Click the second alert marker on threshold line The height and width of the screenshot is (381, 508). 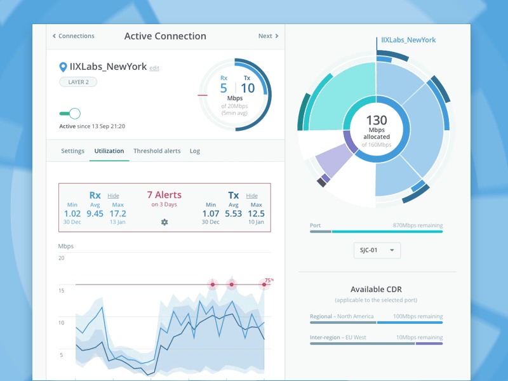231,284
